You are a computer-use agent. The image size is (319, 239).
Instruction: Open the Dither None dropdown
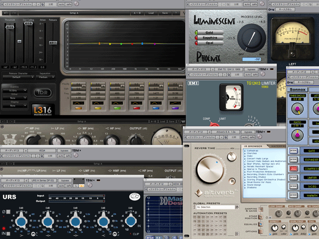click(15, 98)
